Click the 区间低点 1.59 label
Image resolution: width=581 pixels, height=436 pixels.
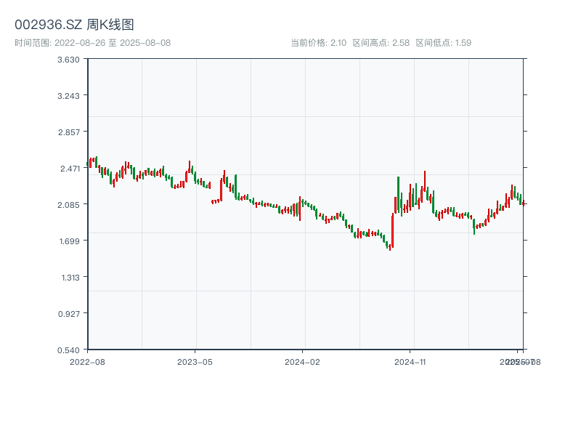tap(443, 43)
